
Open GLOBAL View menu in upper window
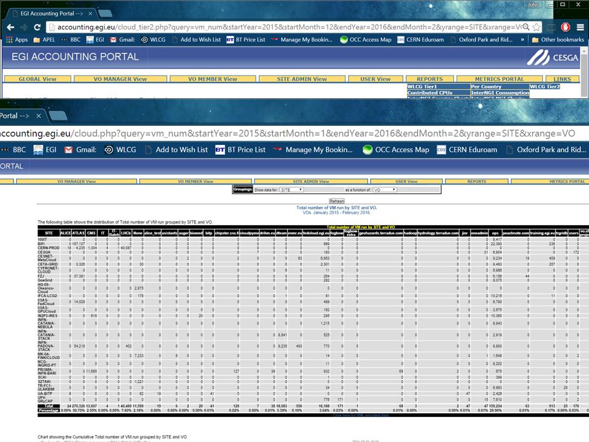[37, 79]
